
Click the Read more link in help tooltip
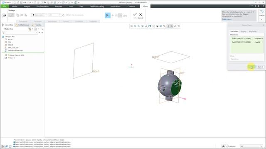tap(227, 19)
